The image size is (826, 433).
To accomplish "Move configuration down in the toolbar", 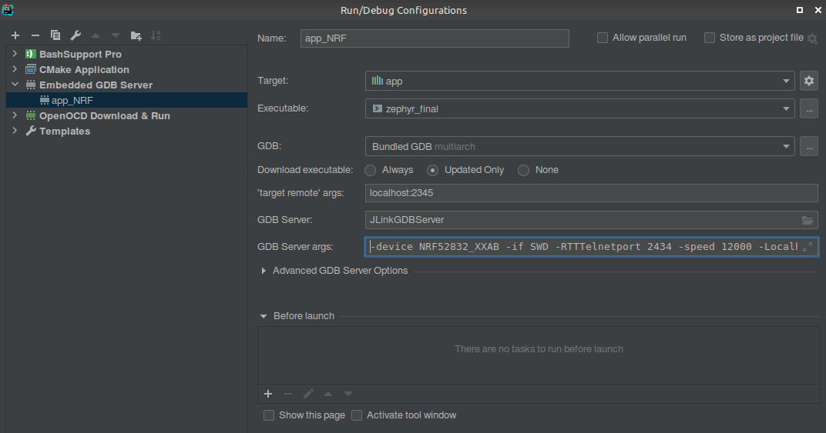I will [116, 35].
